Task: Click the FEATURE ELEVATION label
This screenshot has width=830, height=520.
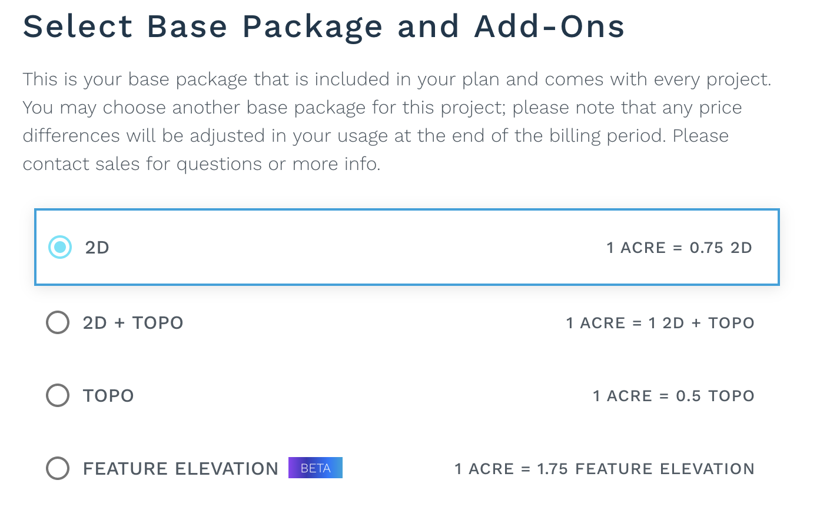Action: pos(181,469)
